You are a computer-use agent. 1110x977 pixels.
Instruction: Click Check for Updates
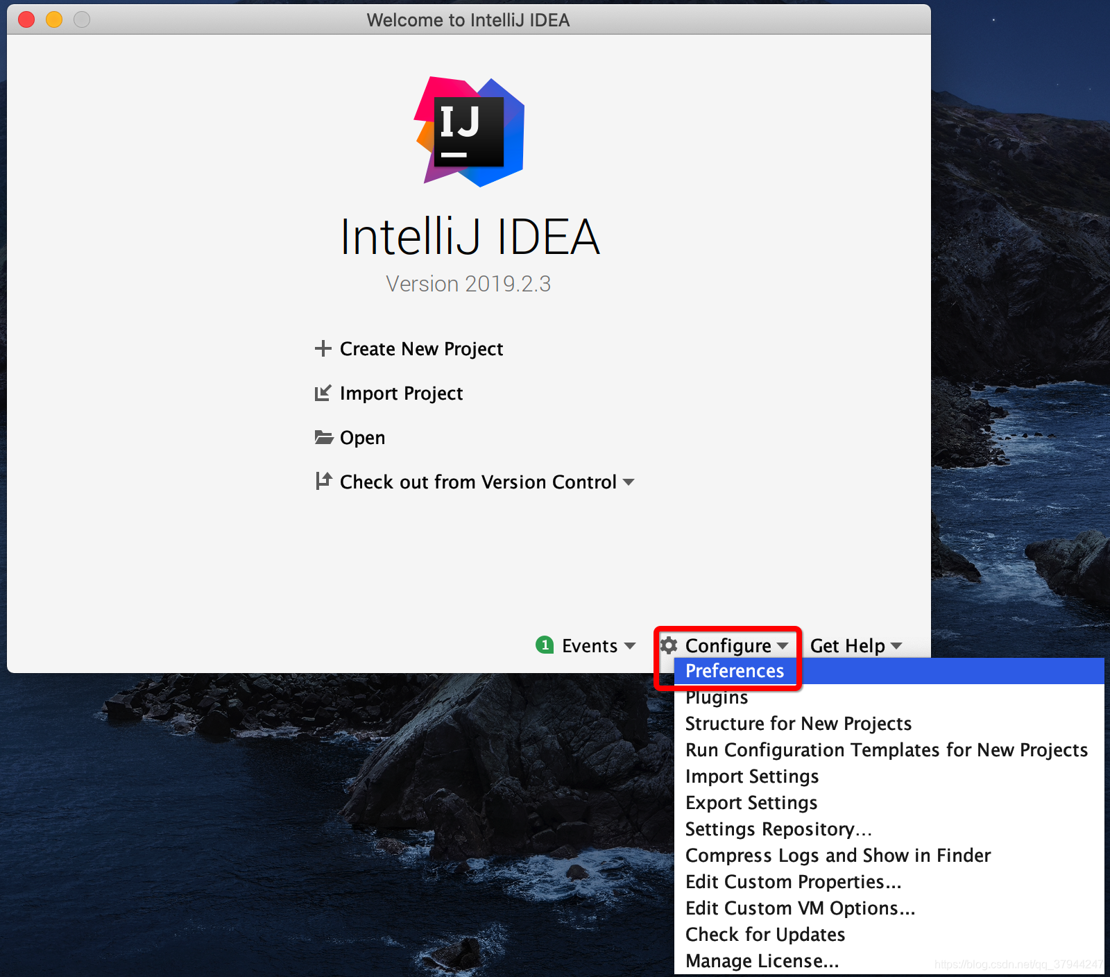pyautogui.click(x=889, y=935)
